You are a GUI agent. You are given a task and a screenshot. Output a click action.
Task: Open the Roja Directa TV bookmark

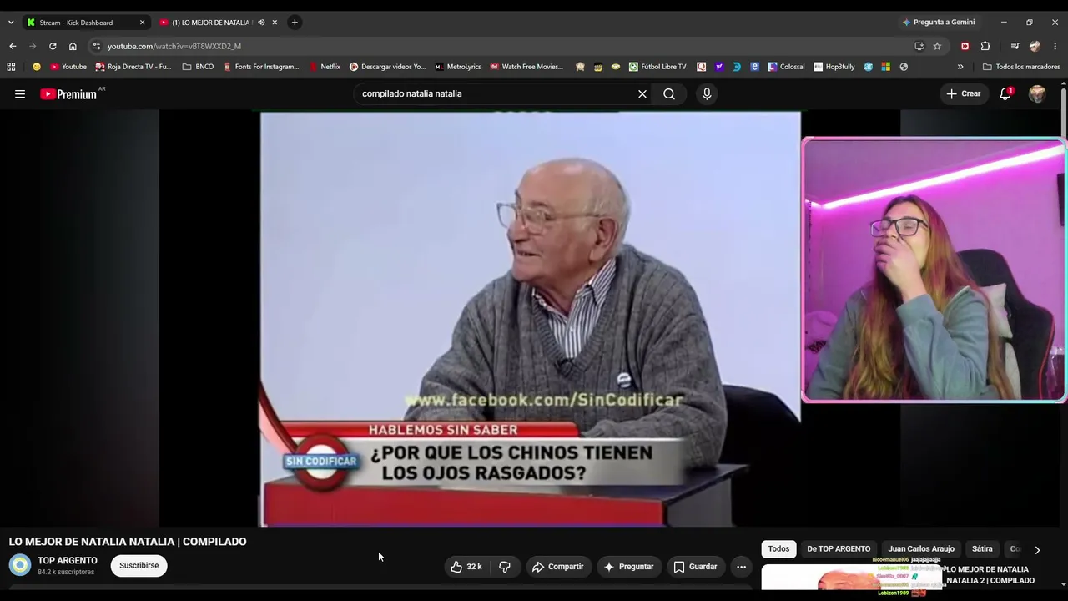coord(133,67)
